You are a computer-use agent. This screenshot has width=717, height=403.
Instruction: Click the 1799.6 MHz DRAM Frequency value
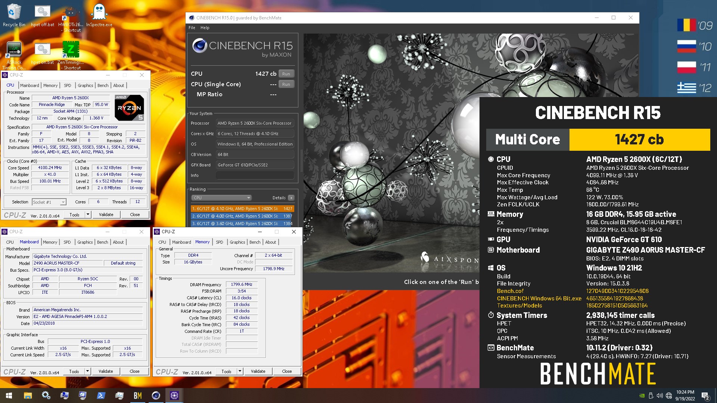coord(242,284)
